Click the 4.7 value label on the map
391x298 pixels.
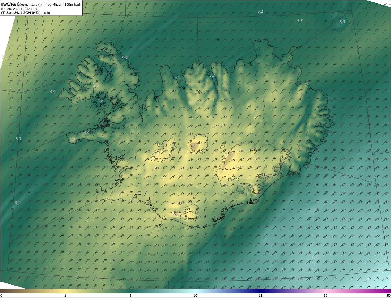[300, 20]
